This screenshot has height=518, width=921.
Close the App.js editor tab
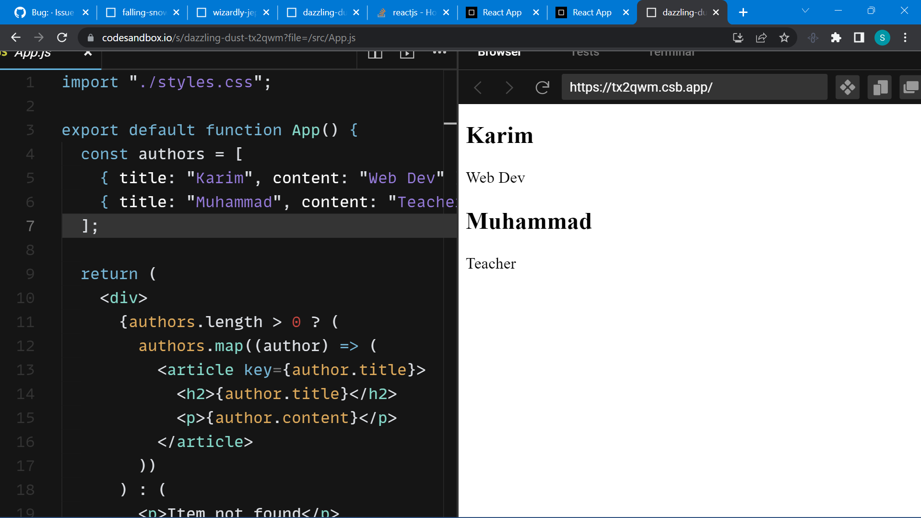tap(88, 54)
